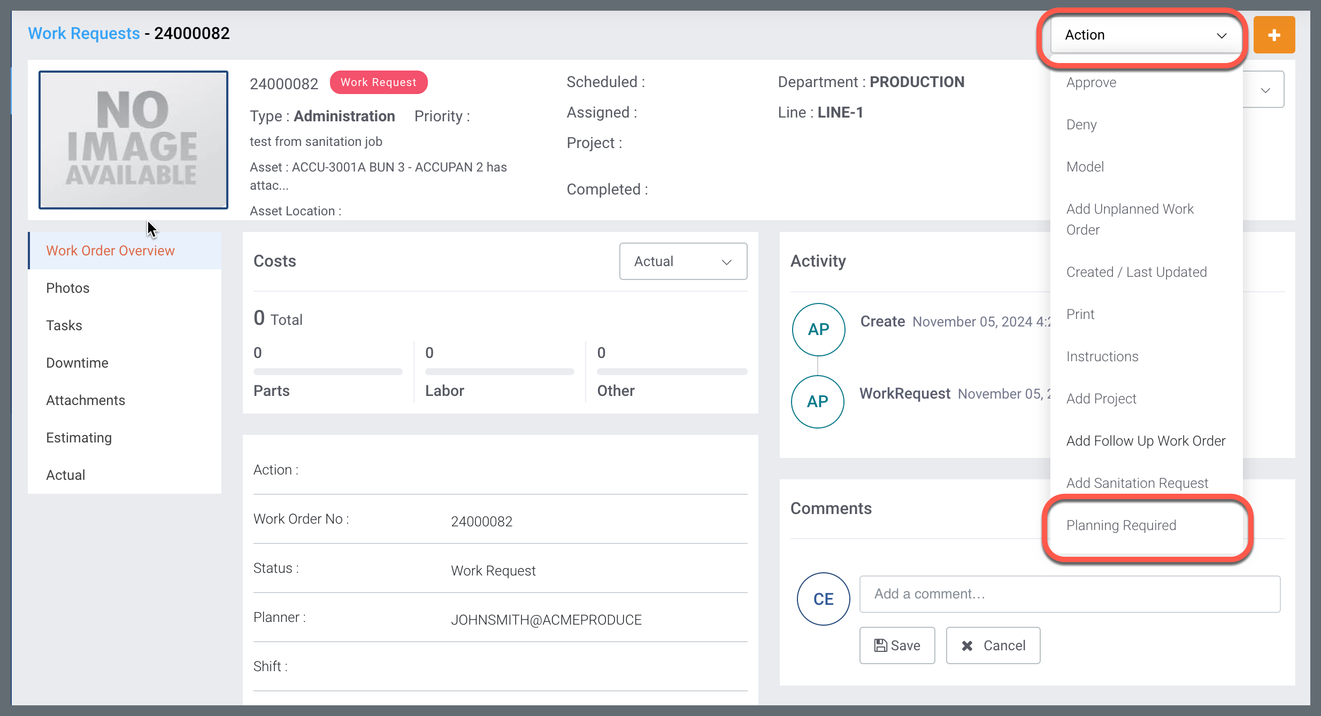Select Deny from the Action menu

1081,124
